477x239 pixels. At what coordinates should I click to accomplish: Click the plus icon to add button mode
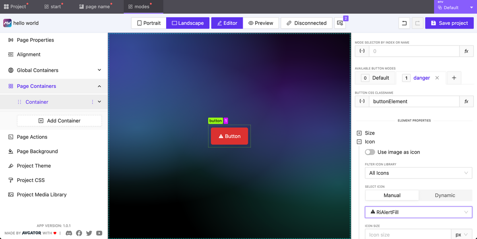coord(454,78)
